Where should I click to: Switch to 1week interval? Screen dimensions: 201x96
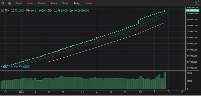(x=88, y=3)
